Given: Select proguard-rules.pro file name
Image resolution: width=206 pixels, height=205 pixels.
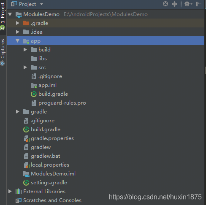Looking at the screenshot, I should (62, 103).
